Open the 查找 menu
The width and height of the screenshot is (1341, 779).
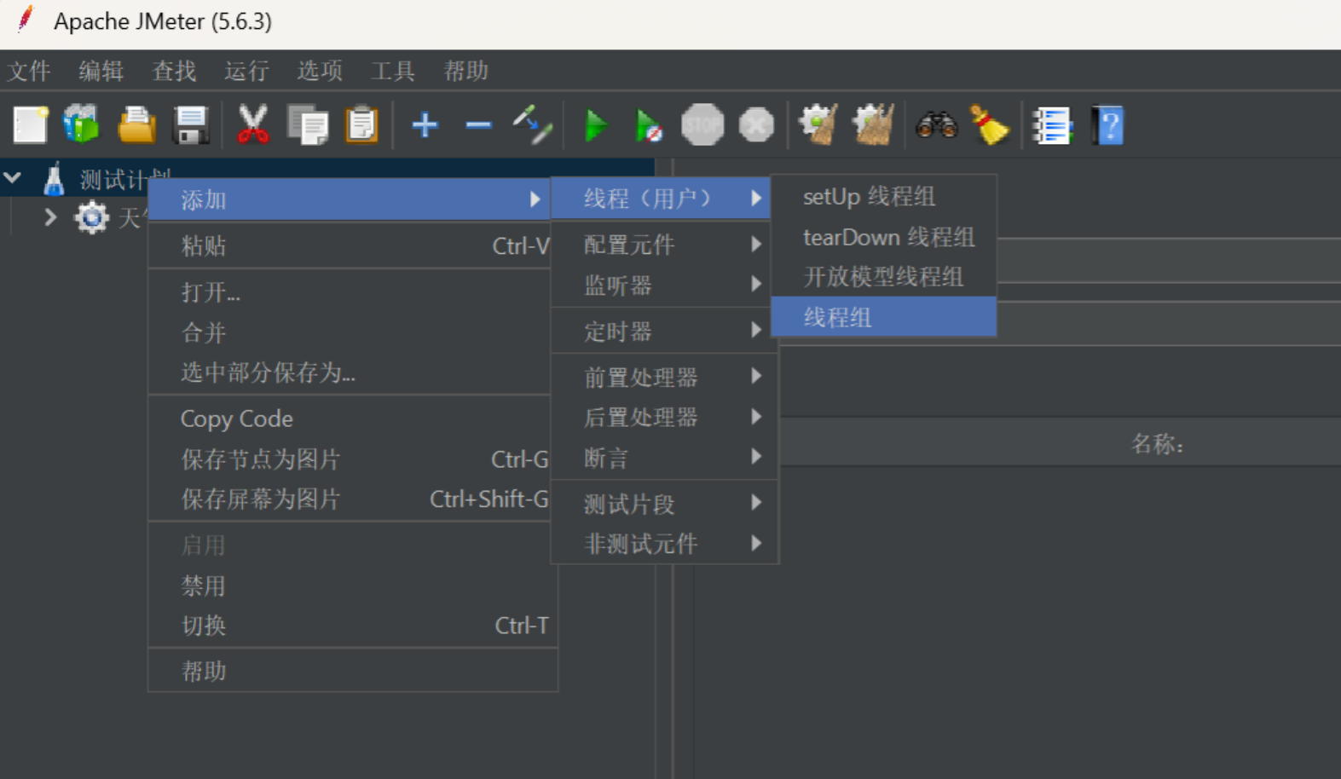point(174,71)
